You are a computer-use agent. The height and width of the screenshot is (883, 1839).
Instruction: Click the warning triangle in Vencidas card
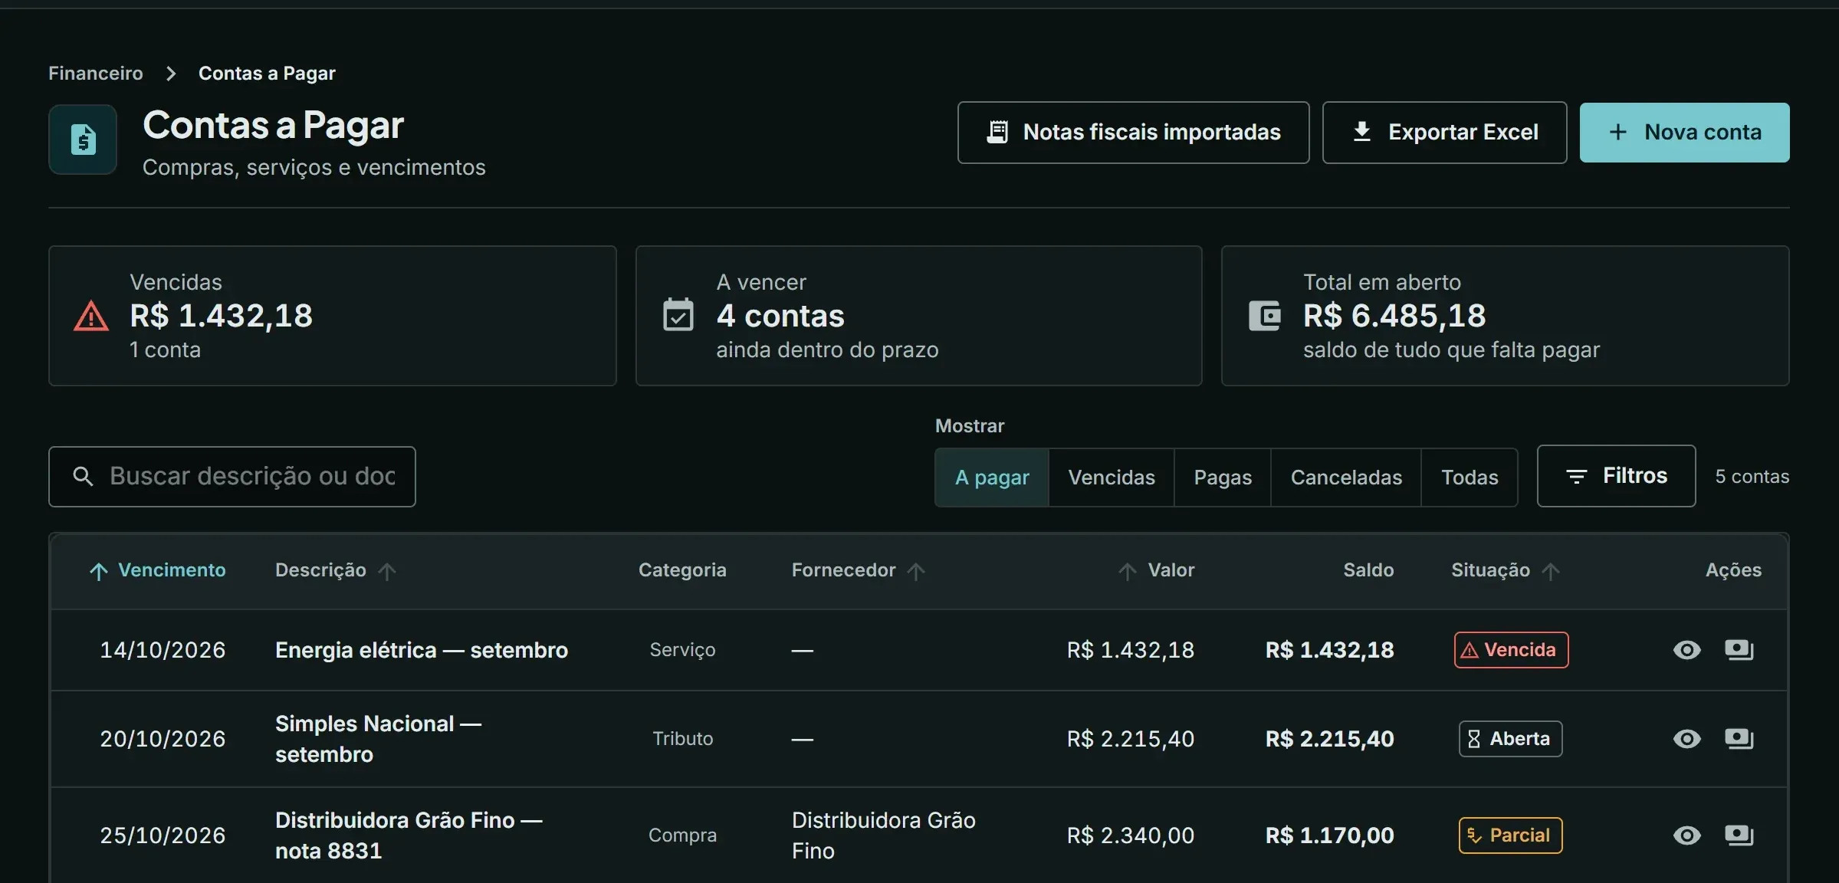[91, 316]
